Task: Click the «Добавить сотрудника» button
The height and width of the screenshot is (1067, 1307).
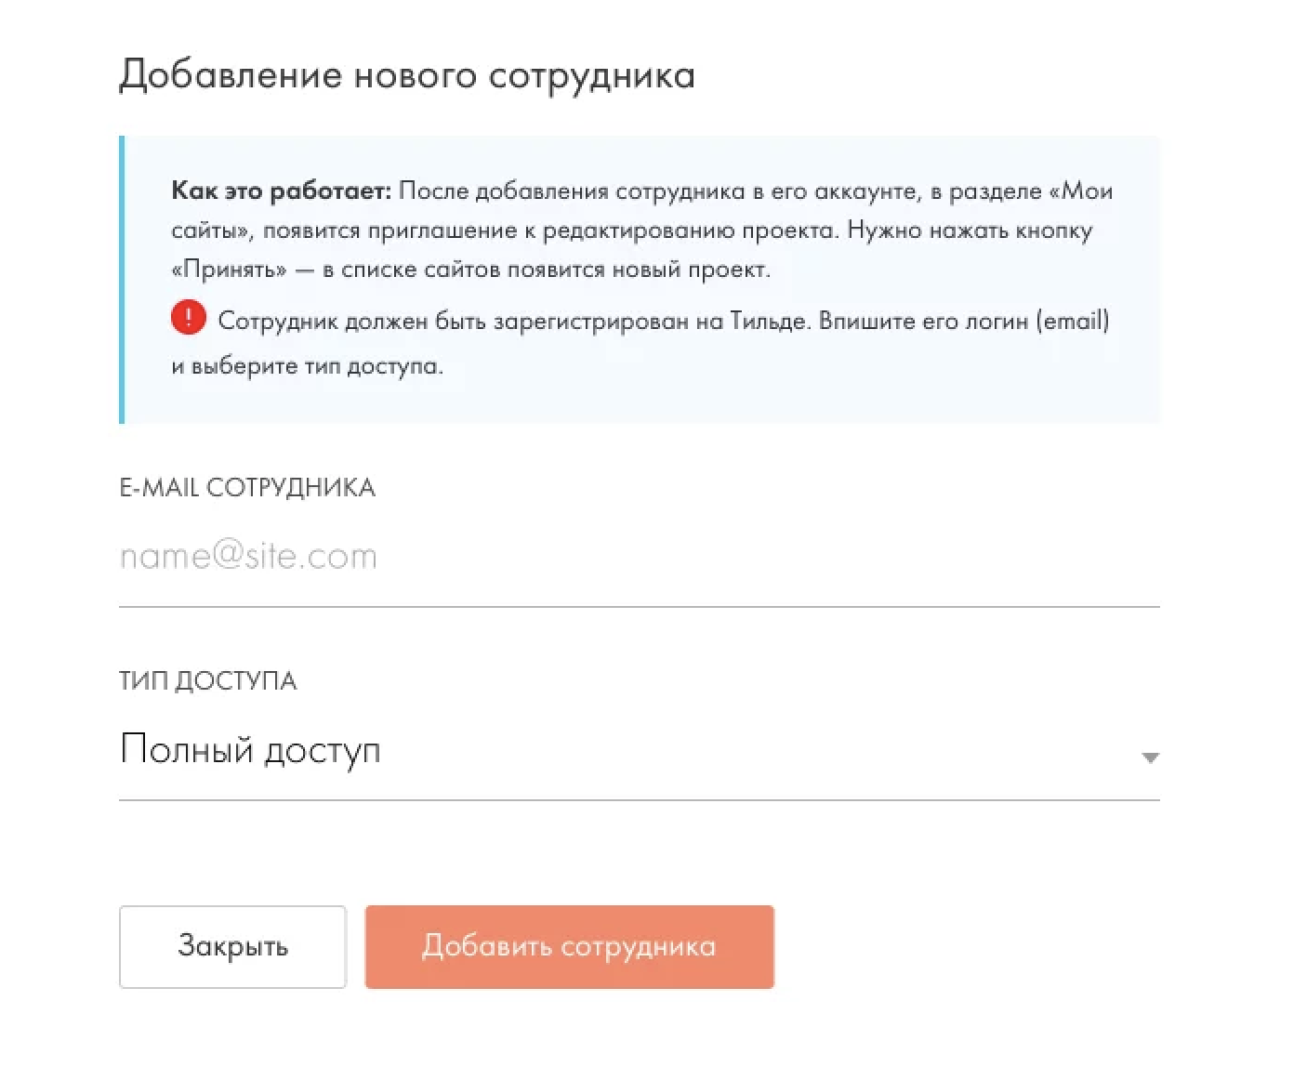Action: coord(569,946)
